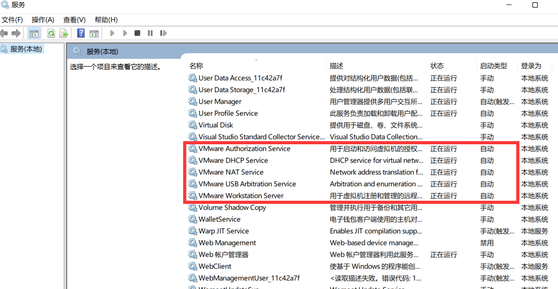Click the Export List icon
558x289 pixels.
[63, 33]
